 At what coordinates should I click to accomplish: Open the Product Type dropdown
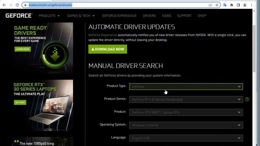pos(186,86)
